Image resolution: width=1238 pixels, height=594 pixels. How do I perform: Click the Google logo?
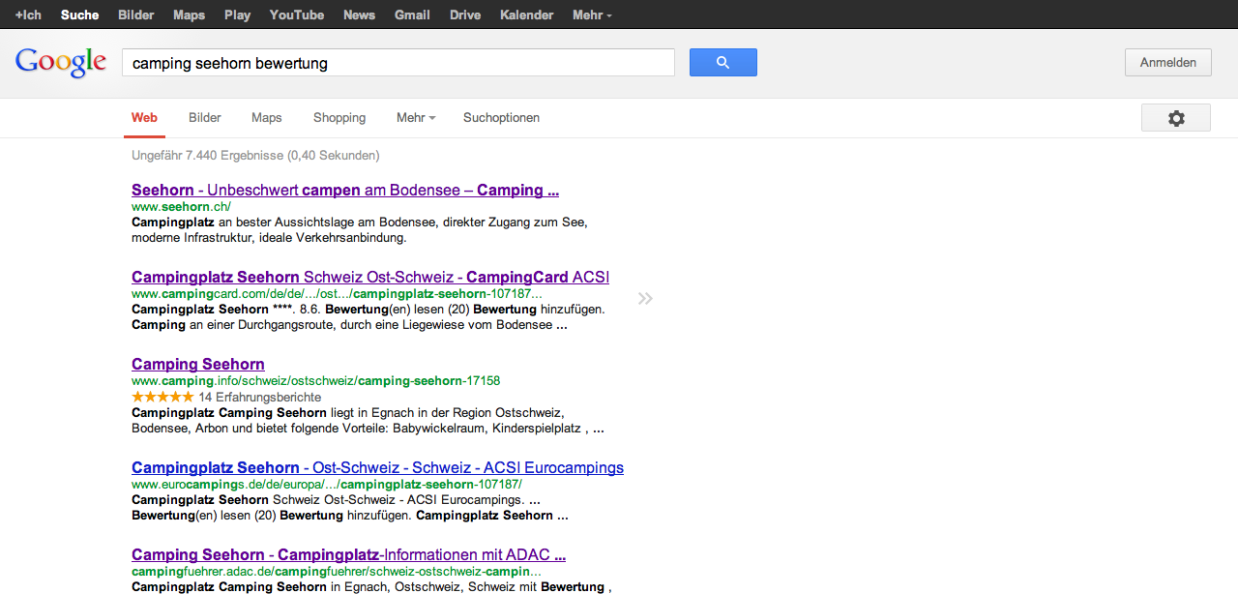60,63
